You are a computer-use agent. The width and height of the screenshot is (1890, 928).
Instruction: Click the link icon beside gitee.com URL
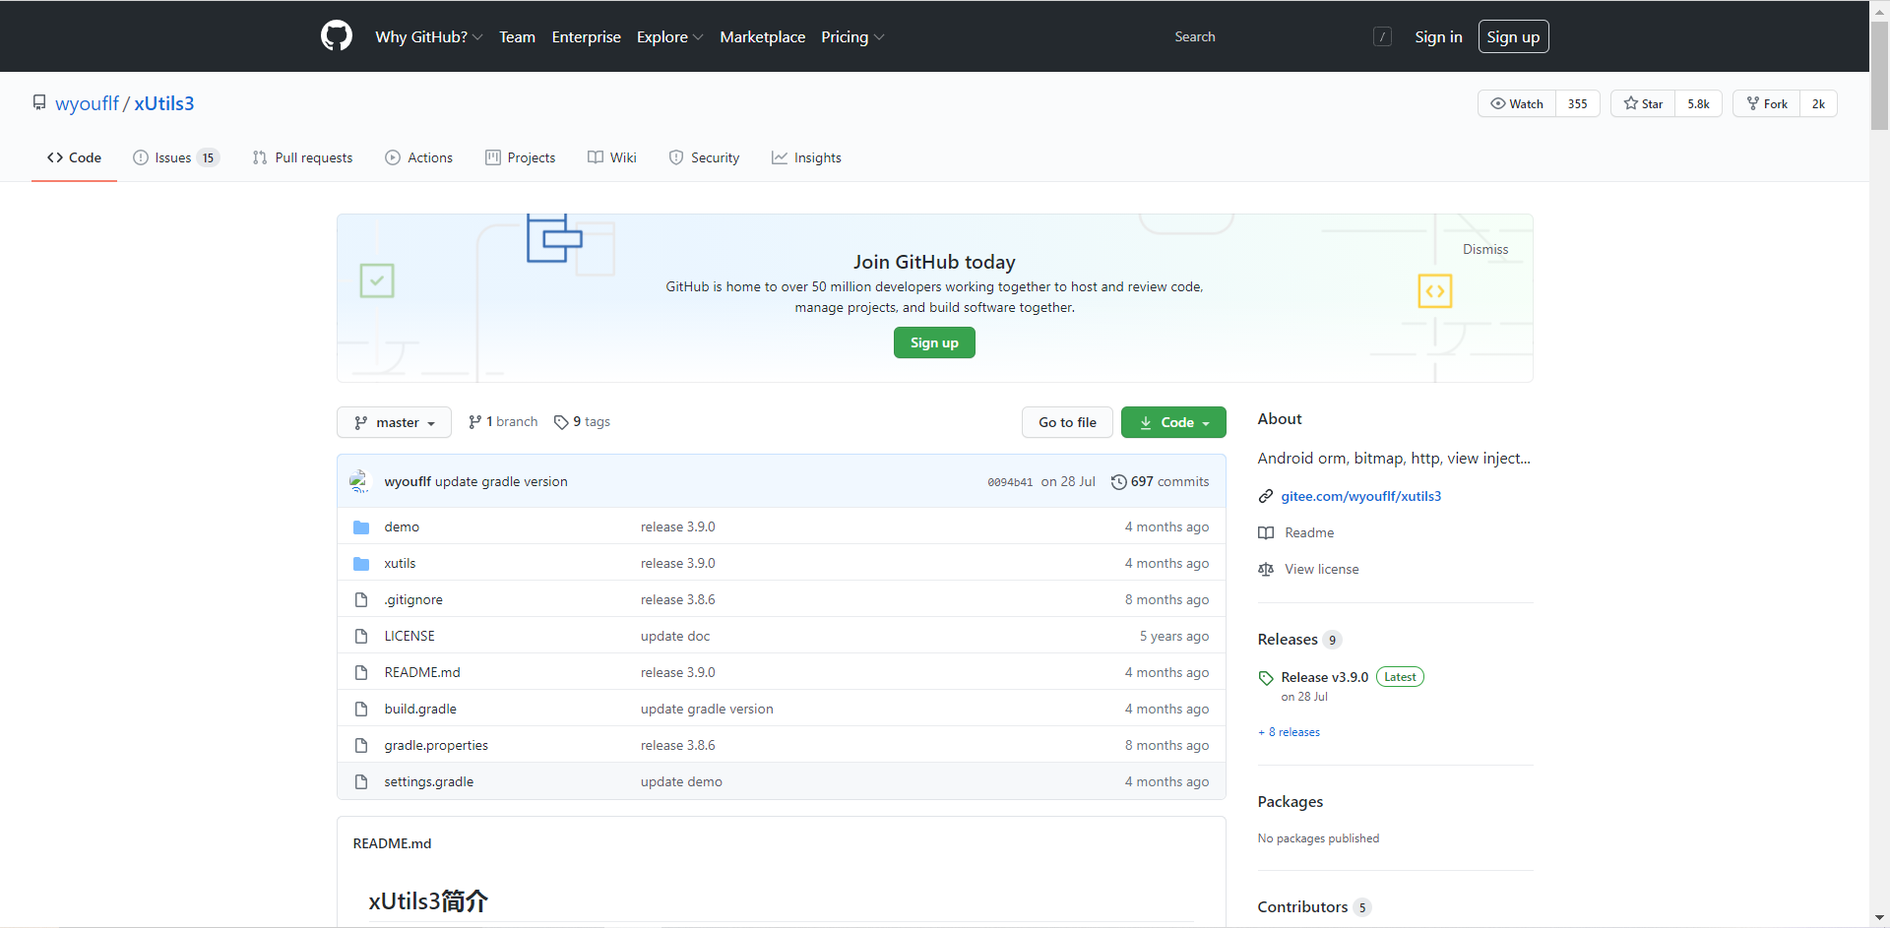[x=1266, y=497]
